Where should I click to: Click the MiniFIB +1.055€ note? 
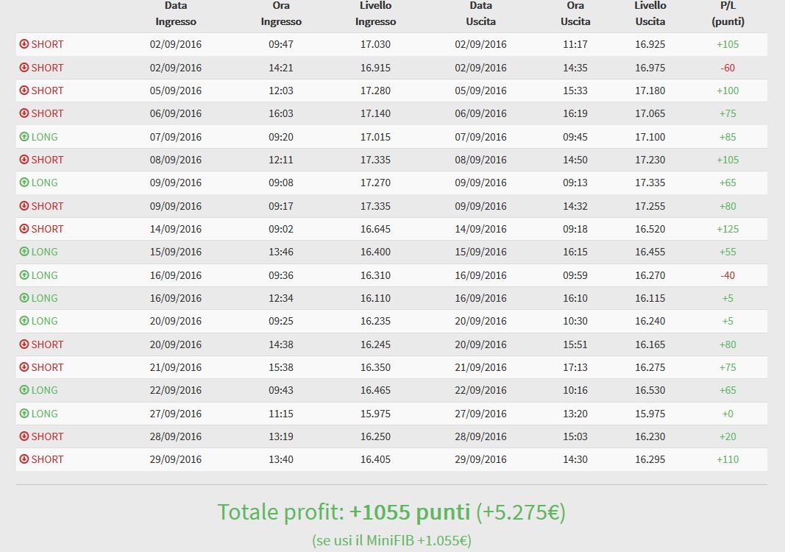391,540
